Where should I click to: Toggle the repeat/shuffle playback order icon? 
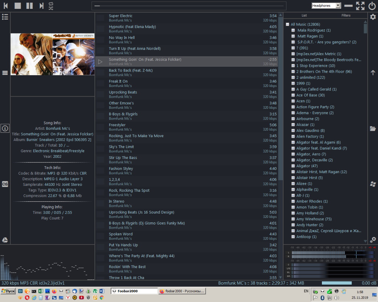[x=51, y=6]
